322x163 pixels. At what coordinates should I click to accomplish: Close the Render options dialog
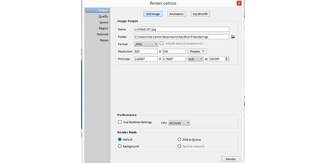tap(239, 3)
